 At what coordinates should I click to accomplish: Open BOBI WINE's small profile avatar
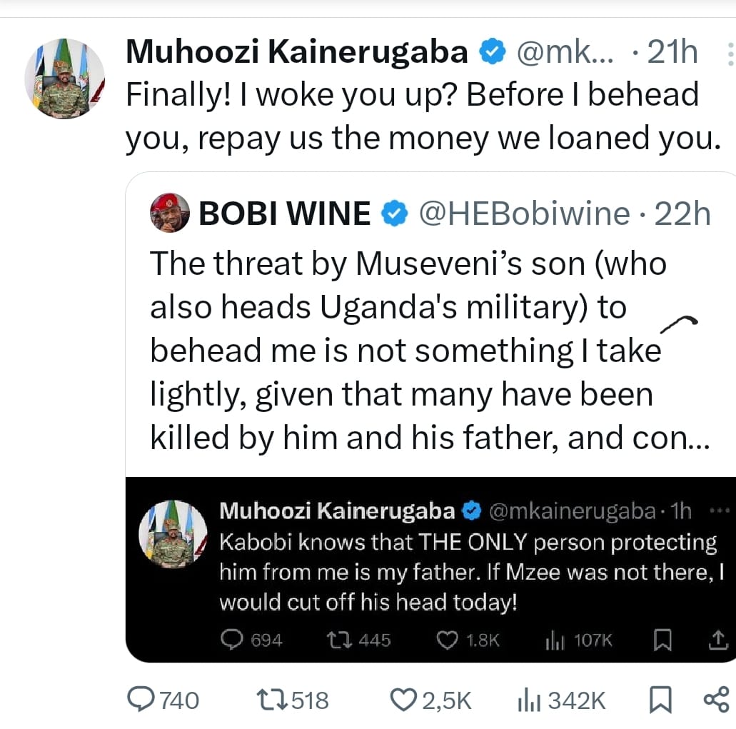tap(170, 212)
